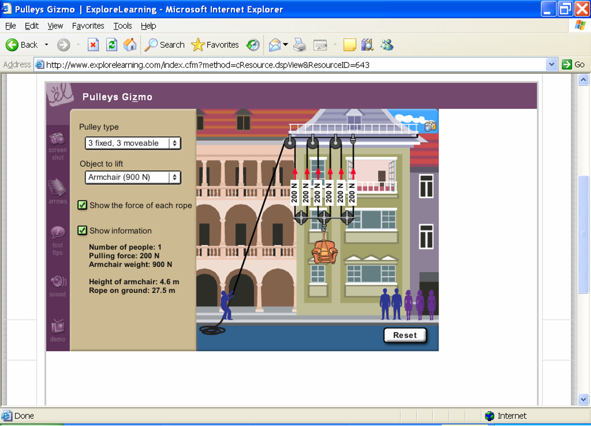This screenshot has width=591, height=426.
Task: Toggle tool tips speech bubble icon
Action: 58,233
